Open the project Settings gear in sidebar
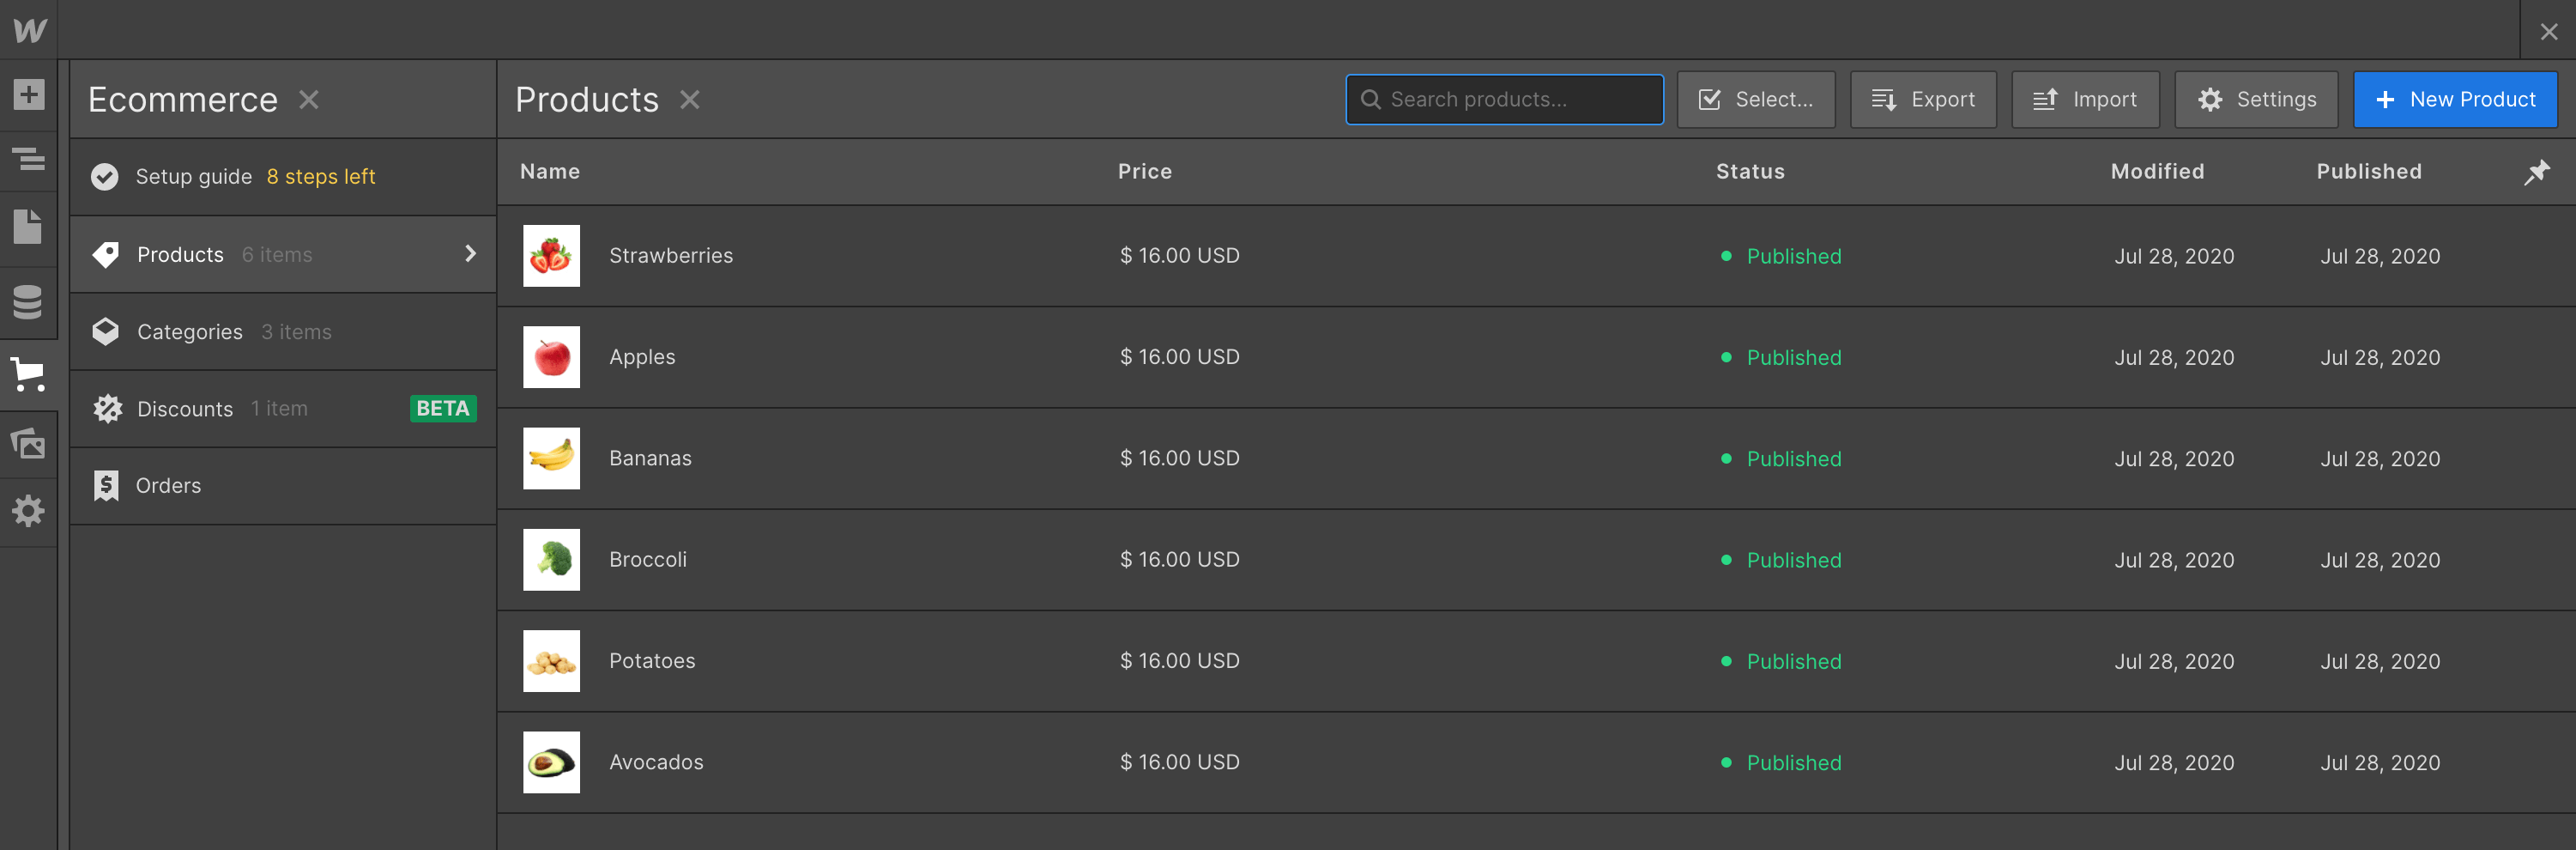This screenshot has width=2576, height=850. 28,511
